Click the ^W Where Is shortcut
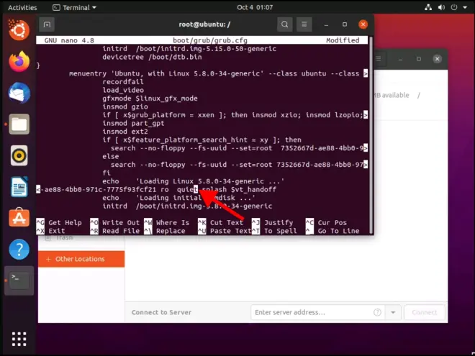Screen dimensions: 475x356 tap(167, 222)
